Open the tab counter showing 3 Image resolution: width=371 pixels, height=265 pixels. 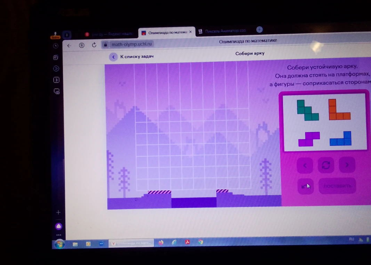[x=67, y=35]
